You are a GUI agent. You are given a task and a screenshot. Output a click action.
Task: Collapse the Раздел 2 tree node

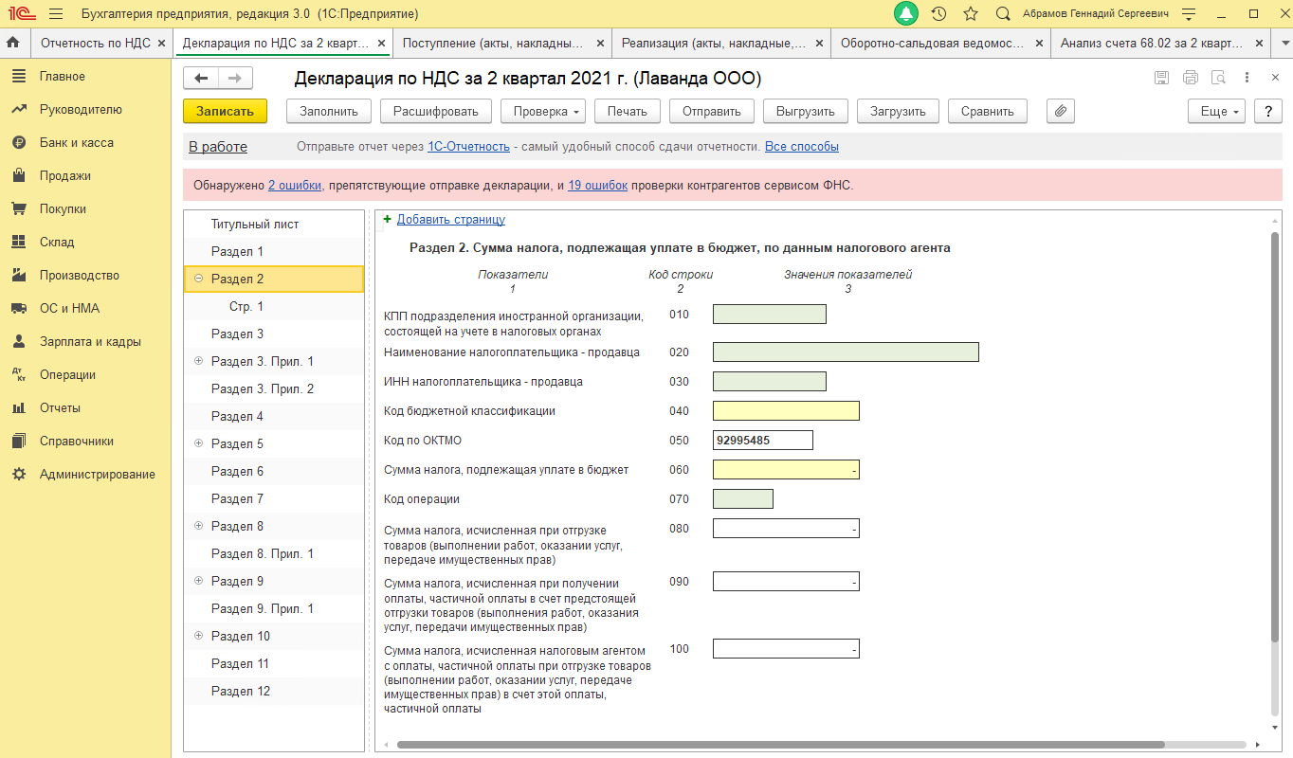(x=198, y=279)
